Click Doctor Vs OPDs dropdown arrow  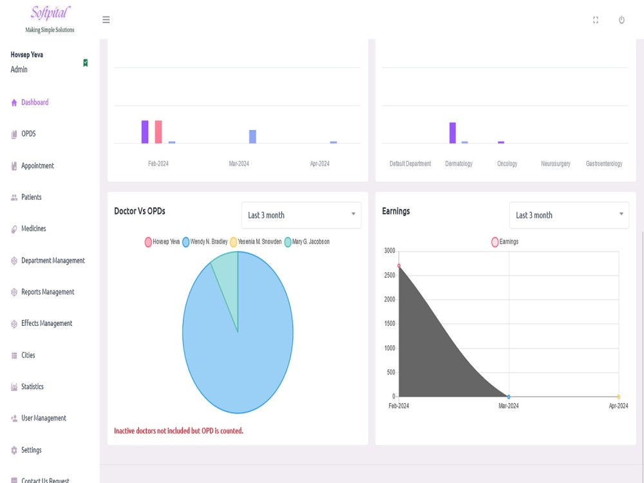(x=353, y=214)
